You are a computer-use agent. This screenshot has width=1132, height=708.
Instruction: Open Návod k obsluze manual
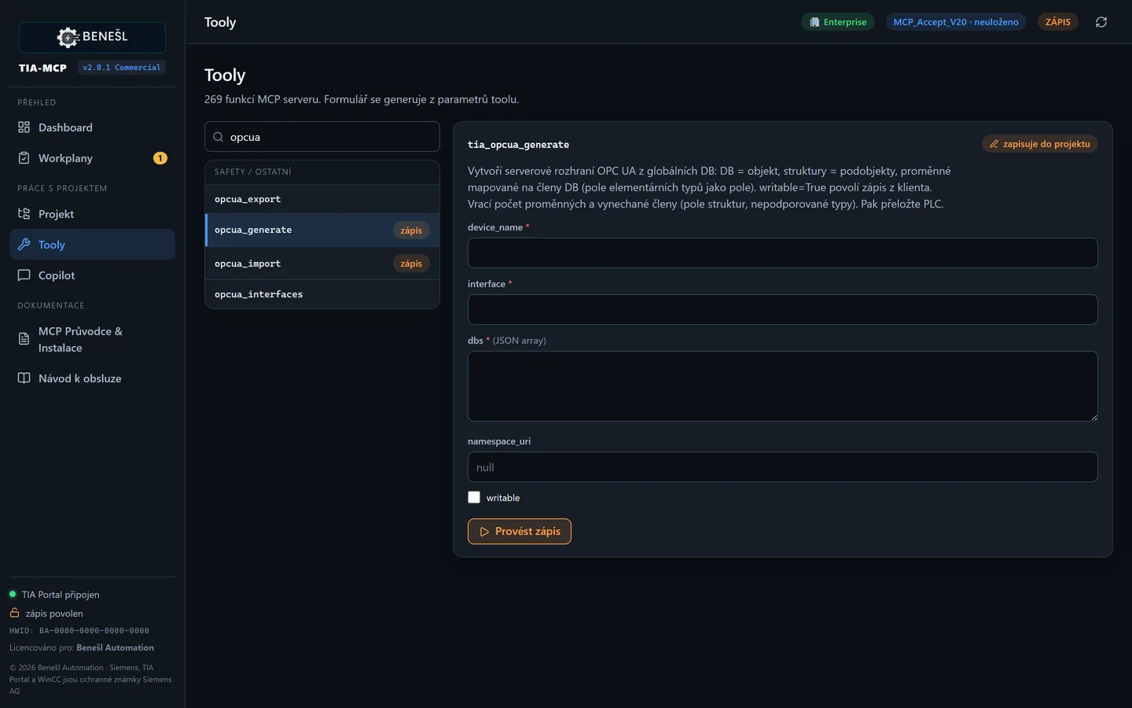92,378
